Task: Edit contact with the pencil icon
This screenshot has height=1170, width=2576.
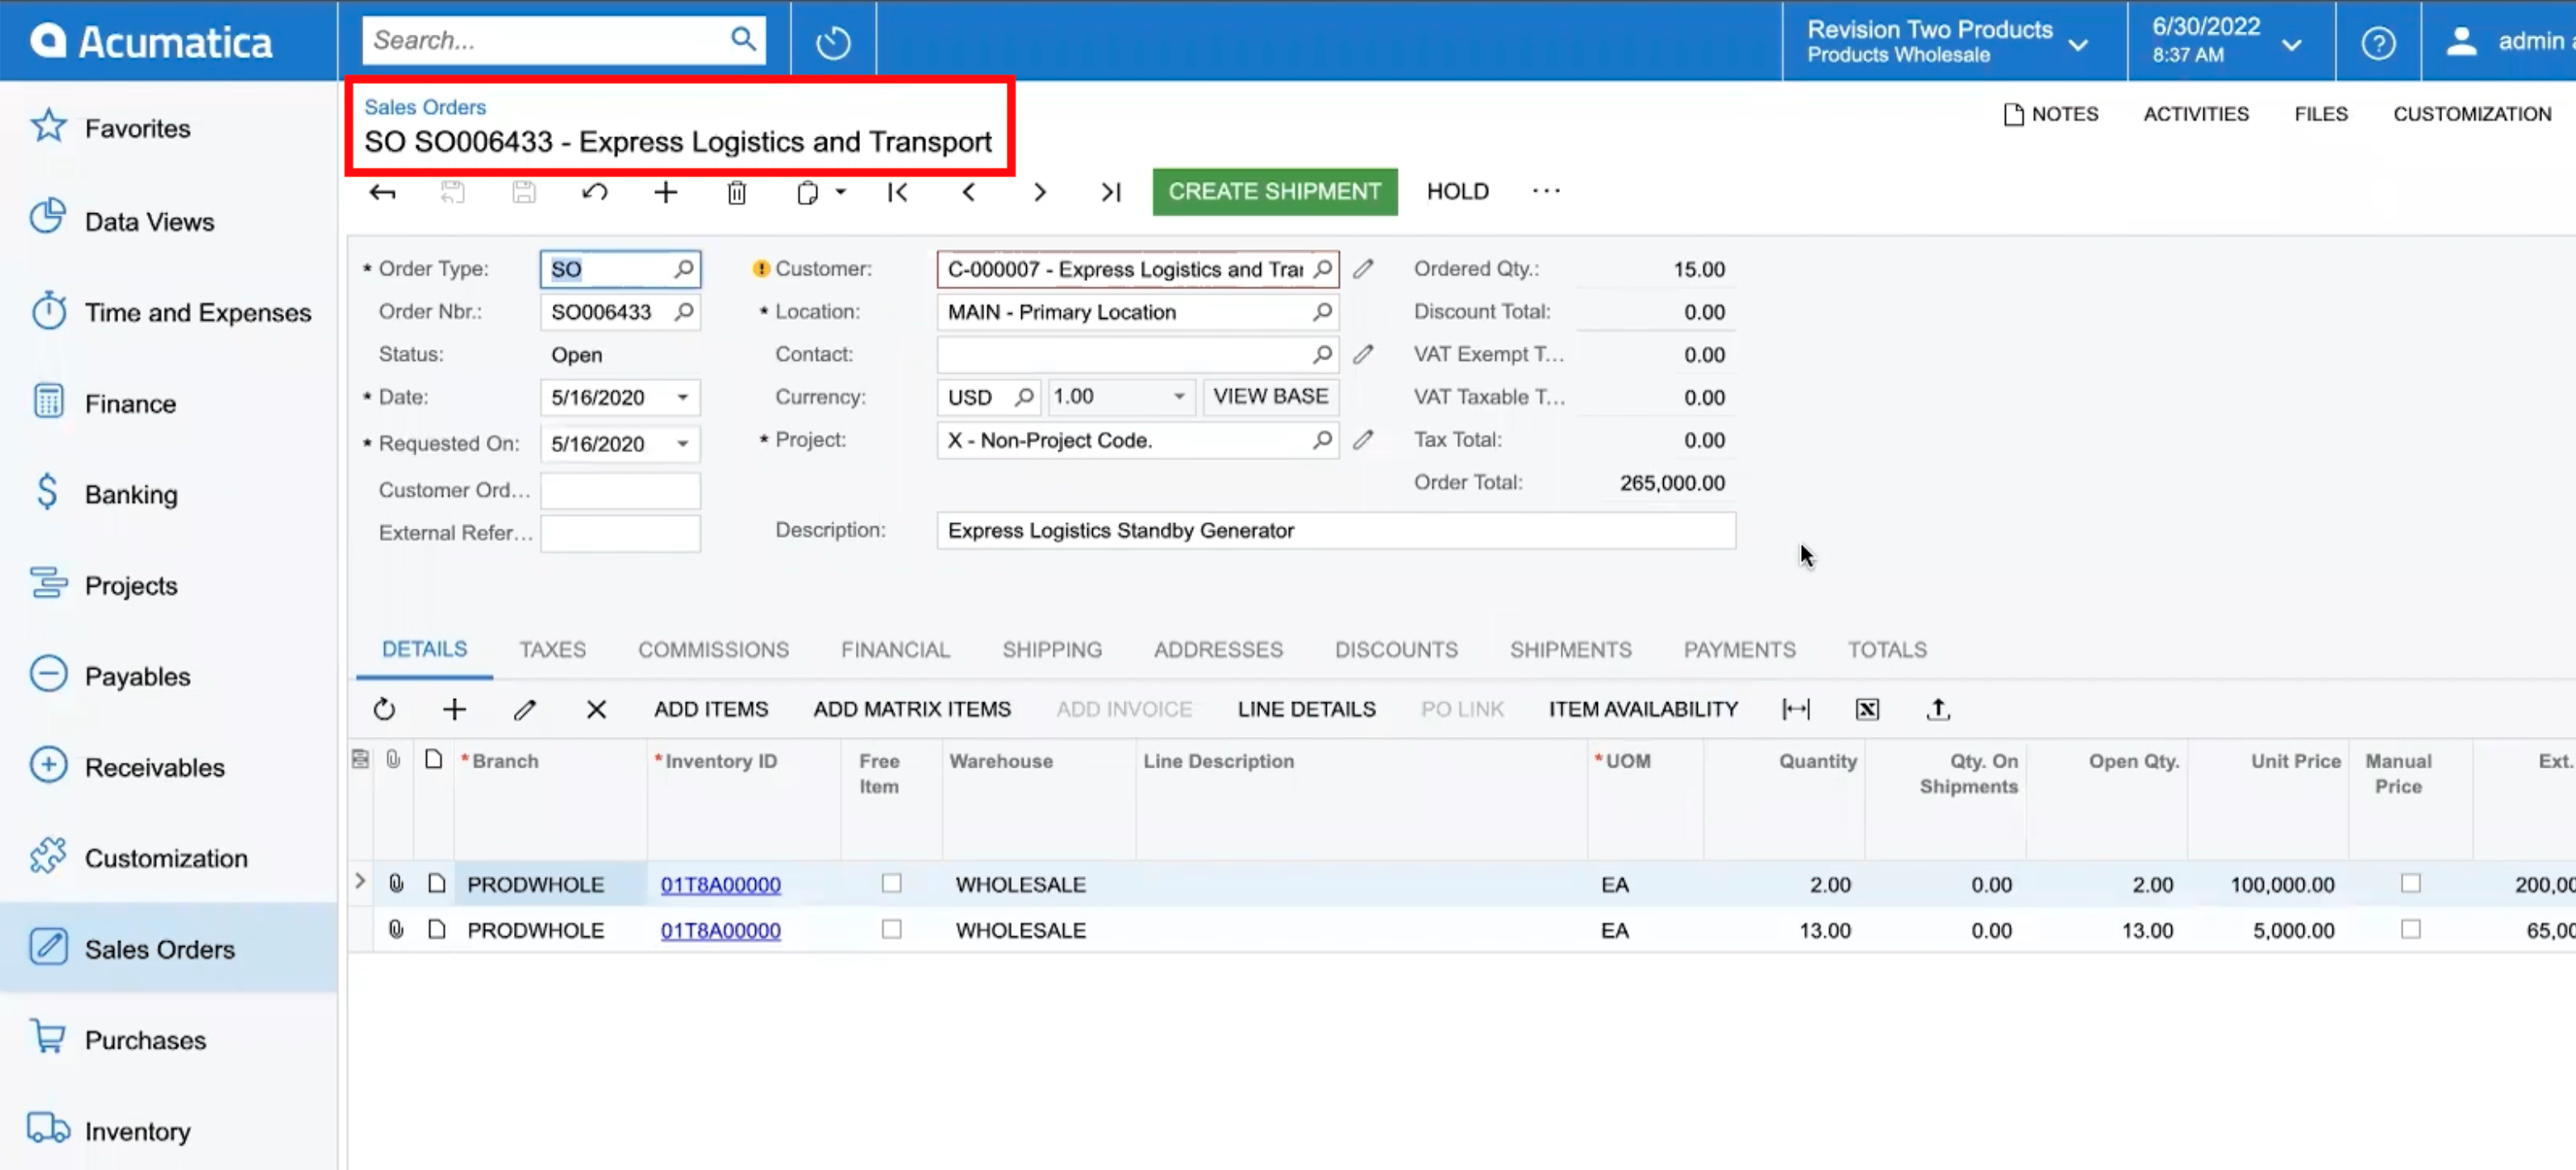Action: [x=1363, y=354]
